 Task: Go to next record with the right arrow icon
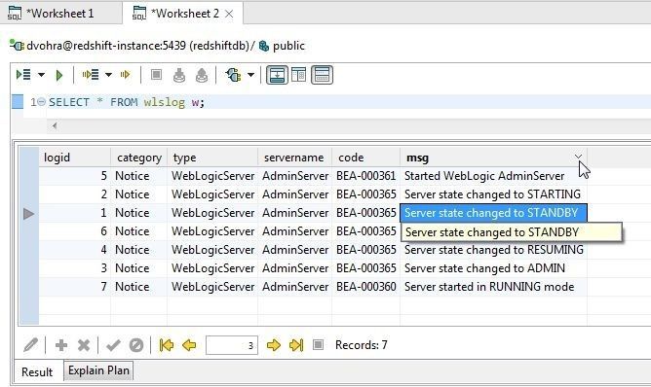[x=274, y=345]
